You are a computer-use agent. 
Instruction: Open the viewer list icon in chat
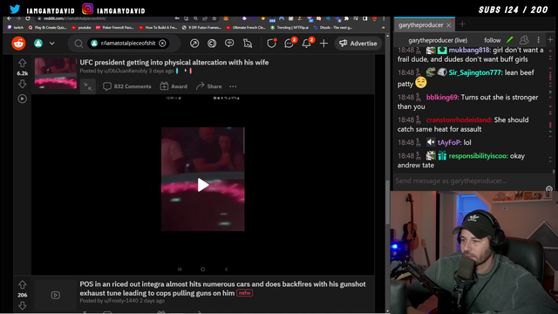click(524, 40)
